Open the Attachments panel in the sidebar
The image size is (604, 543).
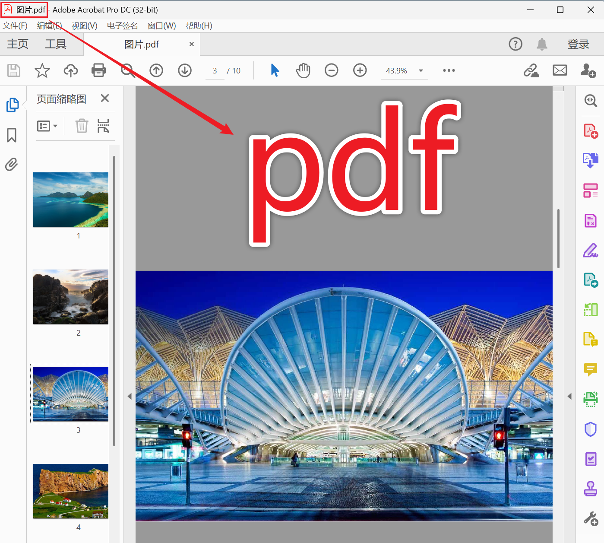pos(11,165)
